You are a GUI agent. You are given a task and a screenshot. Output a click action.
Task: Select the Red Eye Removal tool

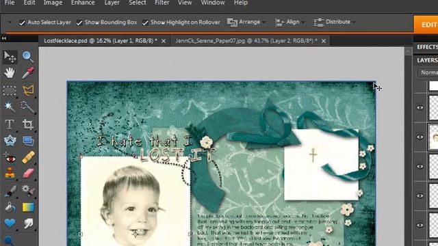coord(10,159)
